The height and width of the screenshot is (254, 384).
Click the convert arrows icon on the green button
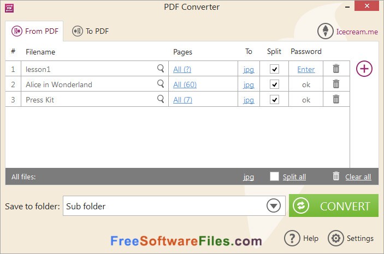tap(301, 206)
